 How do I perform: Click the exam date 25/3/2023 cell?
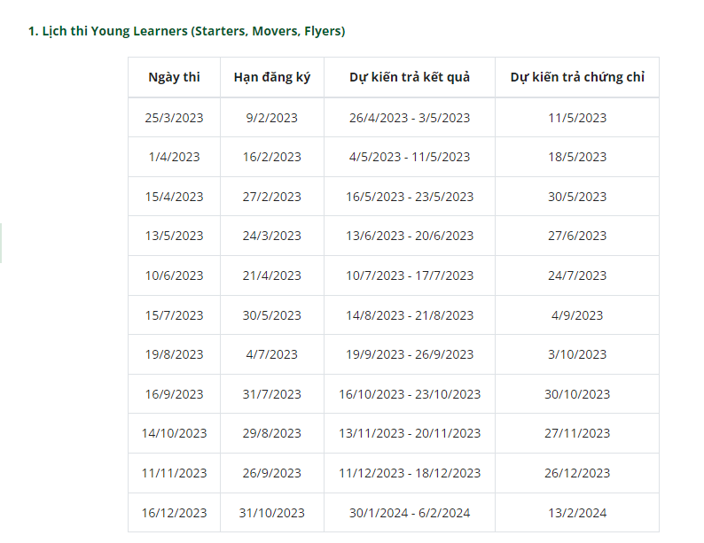174,118
